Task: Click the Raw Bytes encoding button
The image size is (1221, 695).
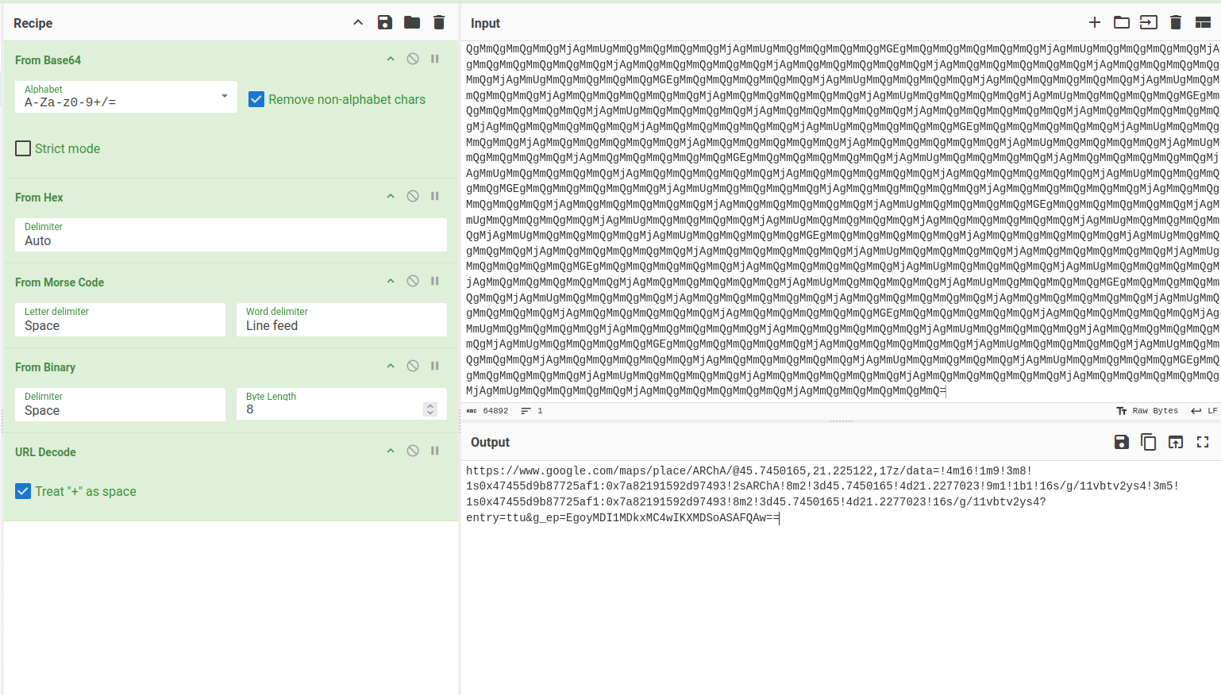Action: click(x=1147, y=411)
